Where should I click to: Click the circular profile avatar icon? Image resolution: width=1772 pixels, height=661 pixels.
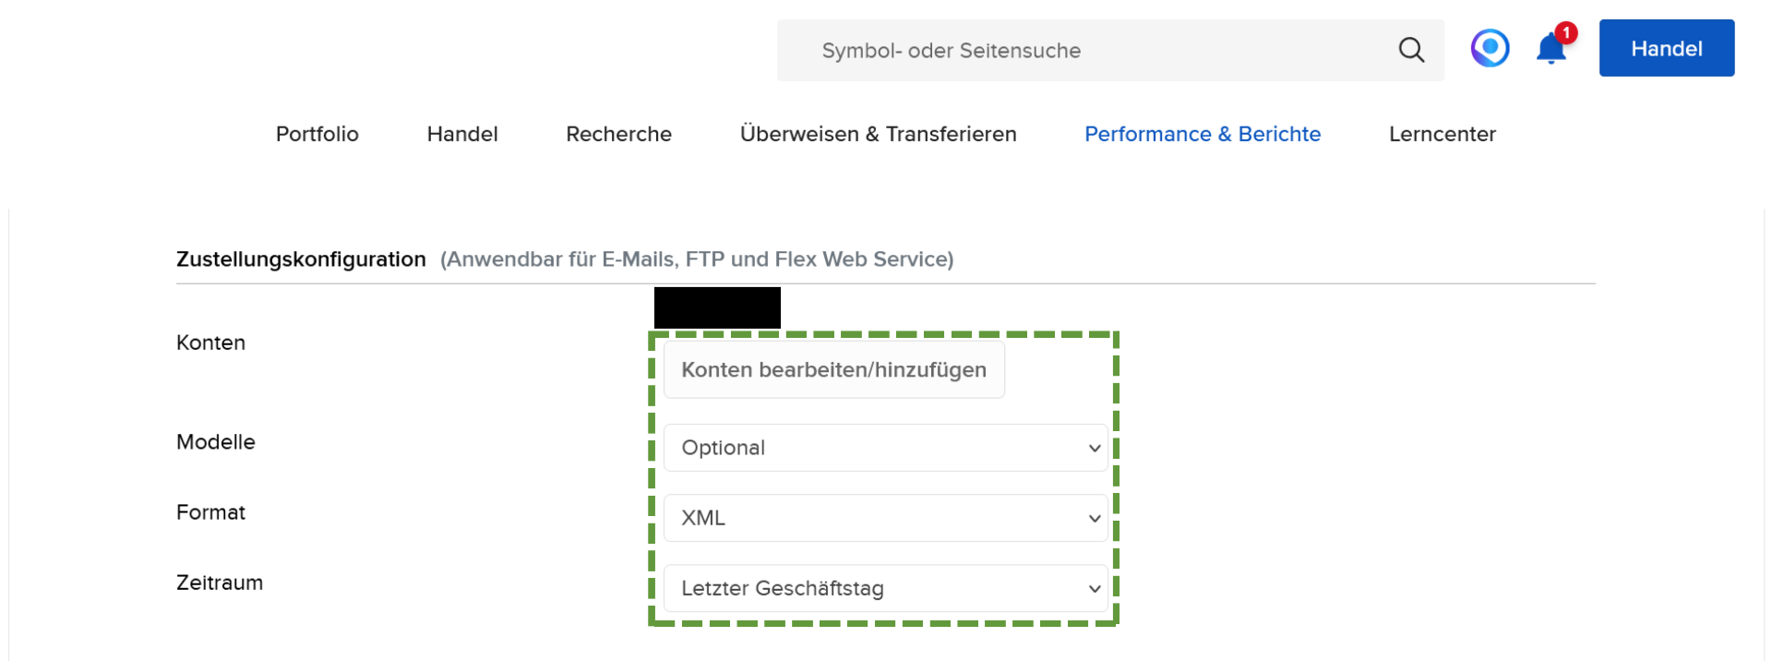coord(1489,47)
